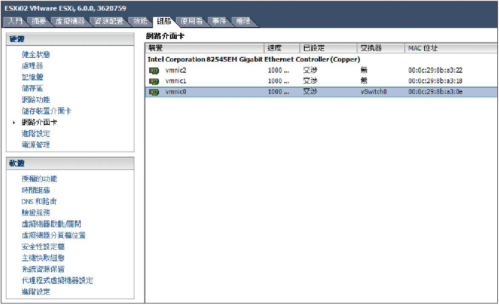Sort by the 交換器 column header
Screen dimensions: 499x305
381,48
